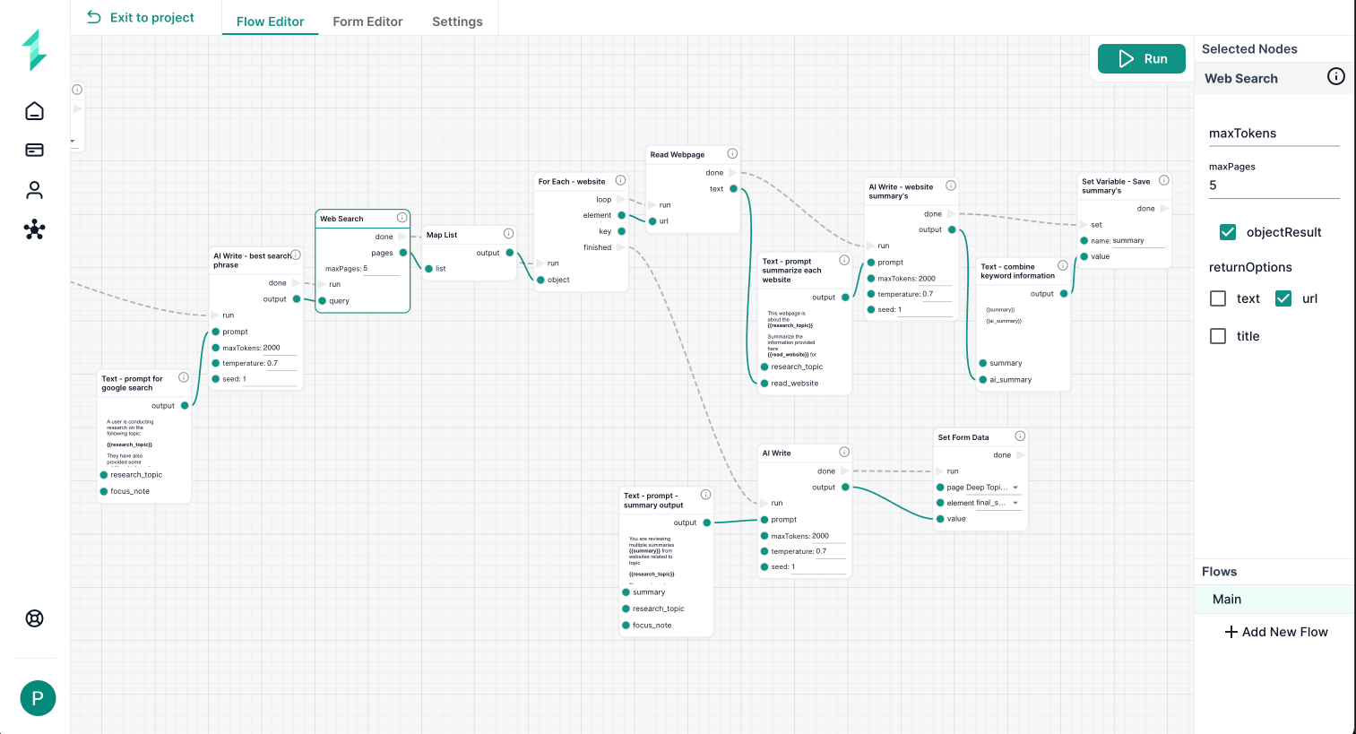Click the research_topic port on google search prompt node
This screenshot has height=734, width=1356.
click(104, 475)
